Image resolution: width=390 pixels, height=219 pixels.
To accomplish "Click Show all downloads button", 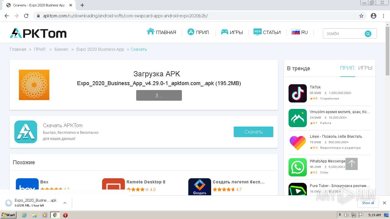I will click(368, 203).
